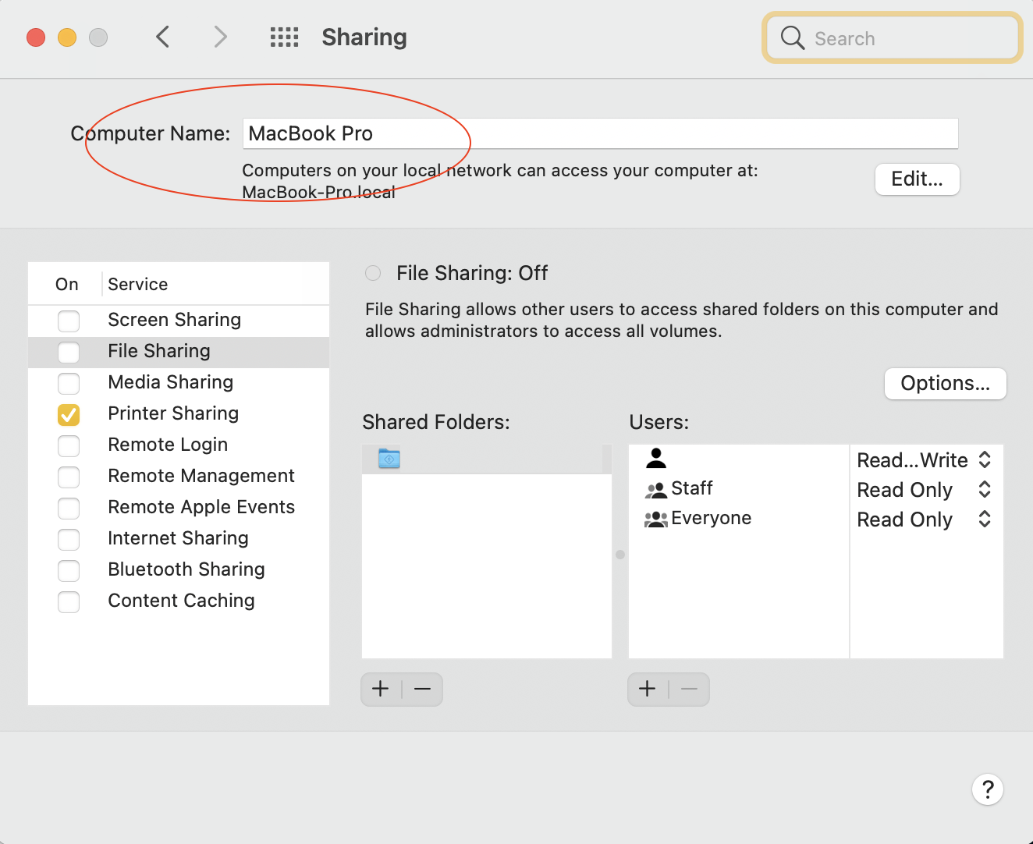Open the File Sharing Options... button
Viewport: 1033px width, 844px height.
click(945, 384)
